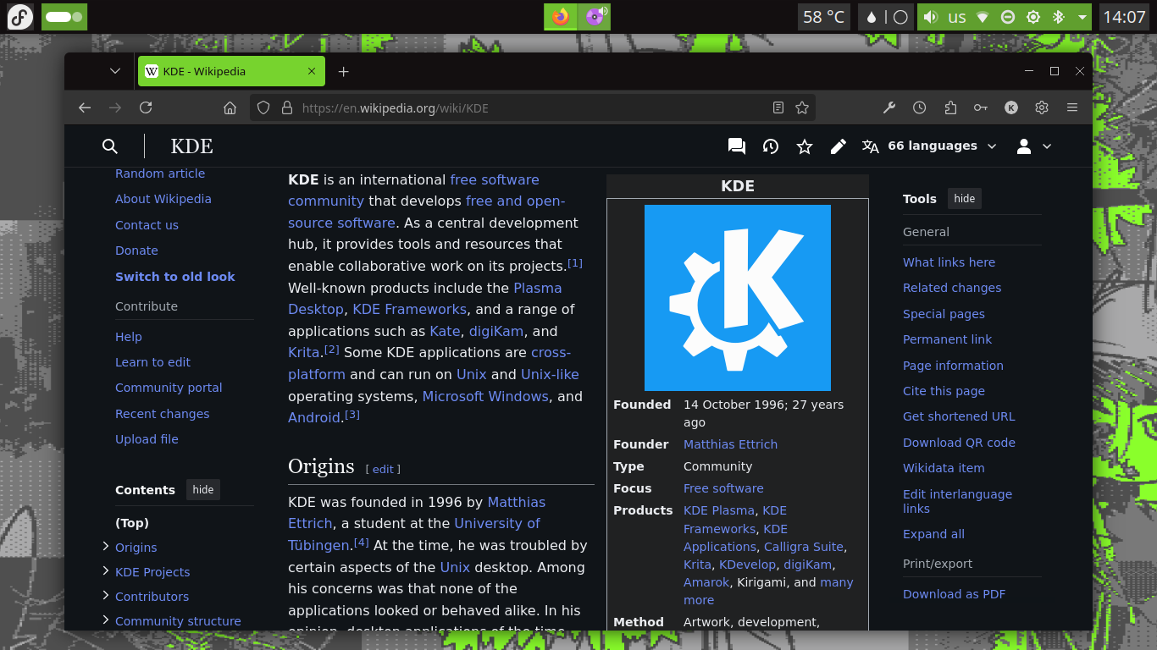1157x650 pixels.
Task: Open the account menu chevron
Action: click(x=1048, y=146)
